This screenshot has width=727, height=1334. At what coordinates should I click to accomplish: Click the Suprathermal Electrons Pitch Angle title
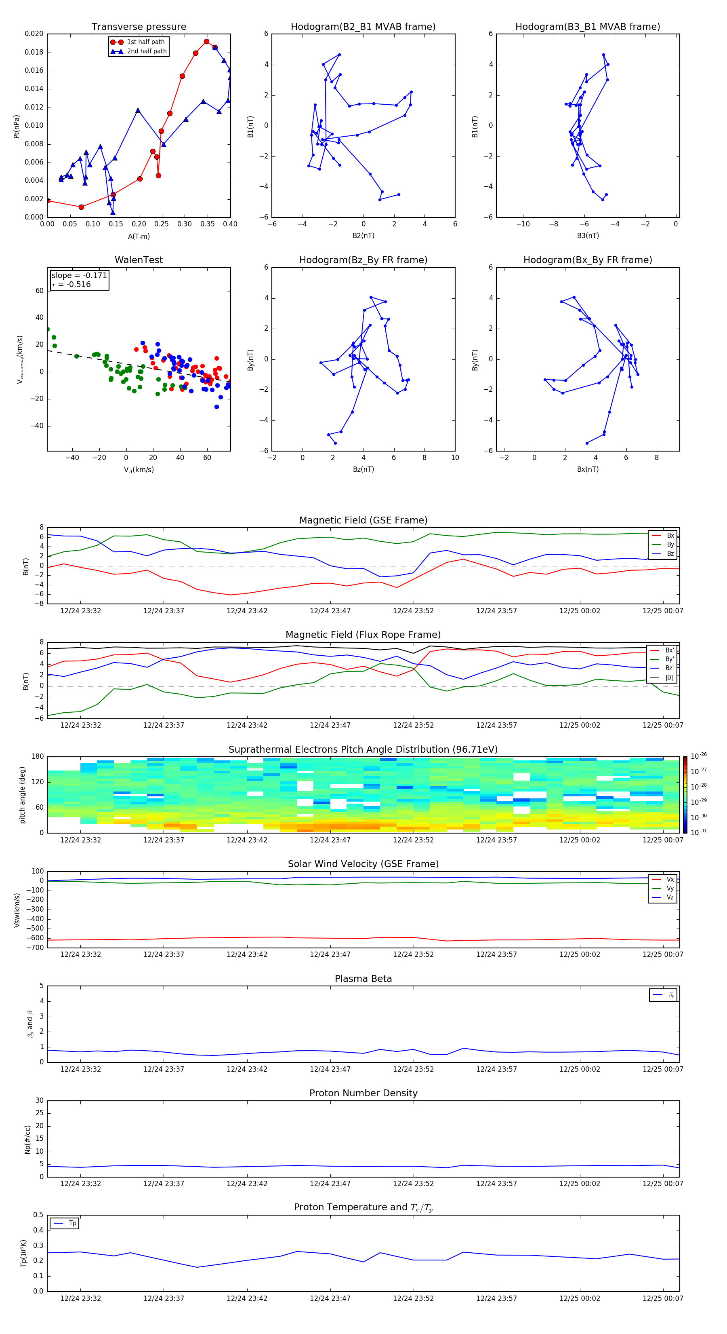[x=363, y=750]
